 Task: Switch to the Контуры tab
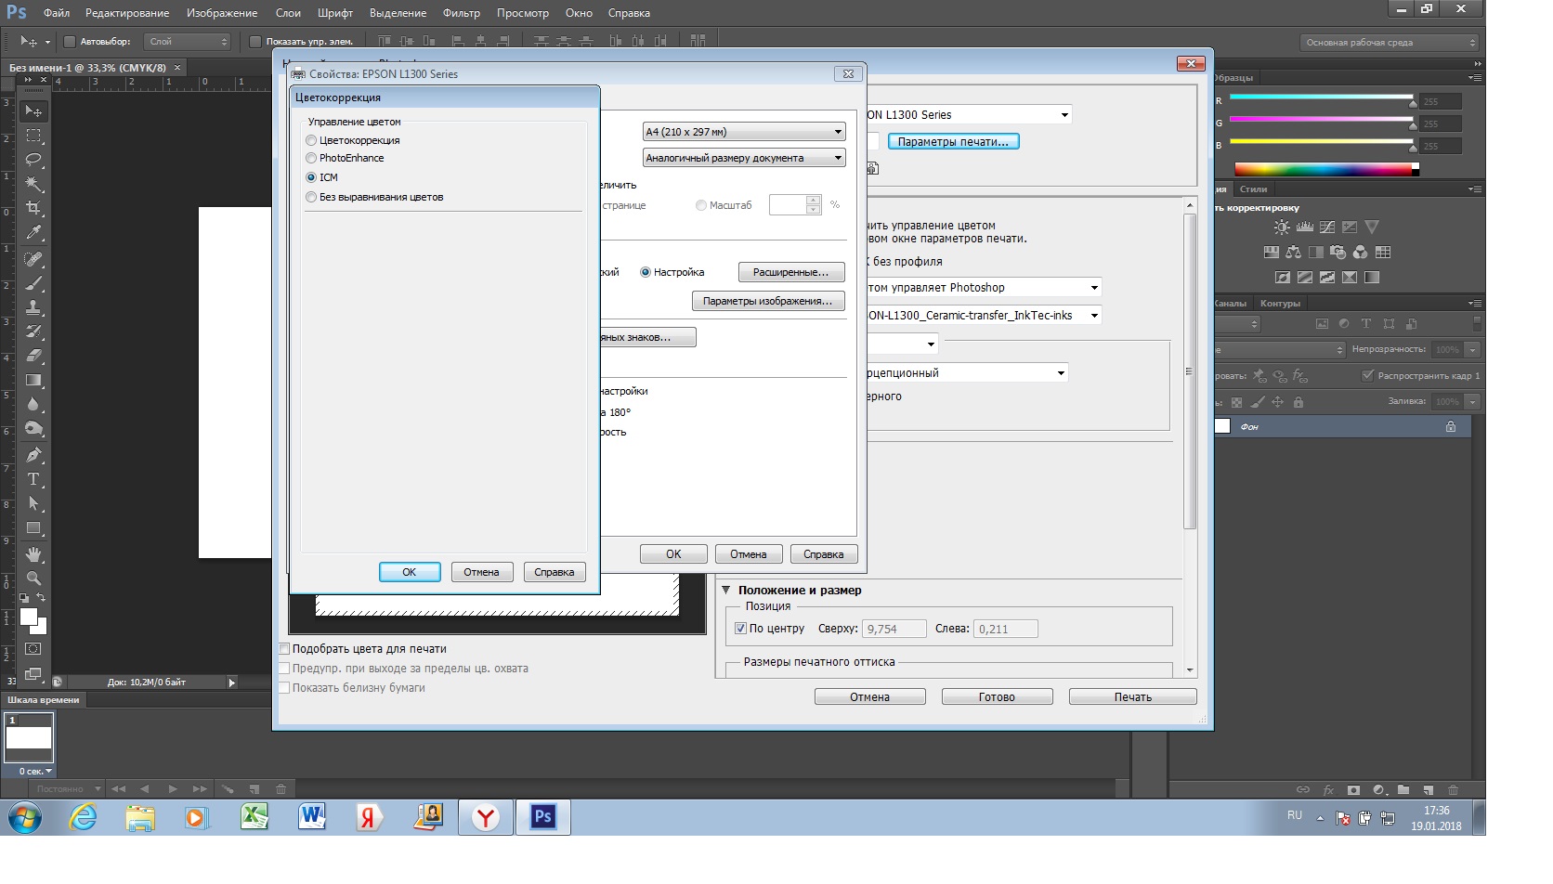pos(1280,304)
